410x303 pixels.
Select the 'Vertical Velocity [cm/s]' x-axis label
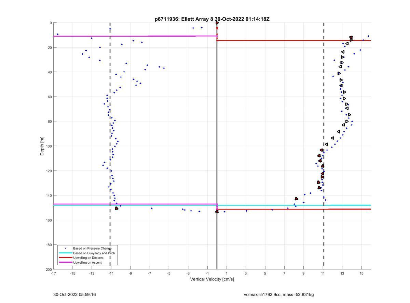coord(212,279)
